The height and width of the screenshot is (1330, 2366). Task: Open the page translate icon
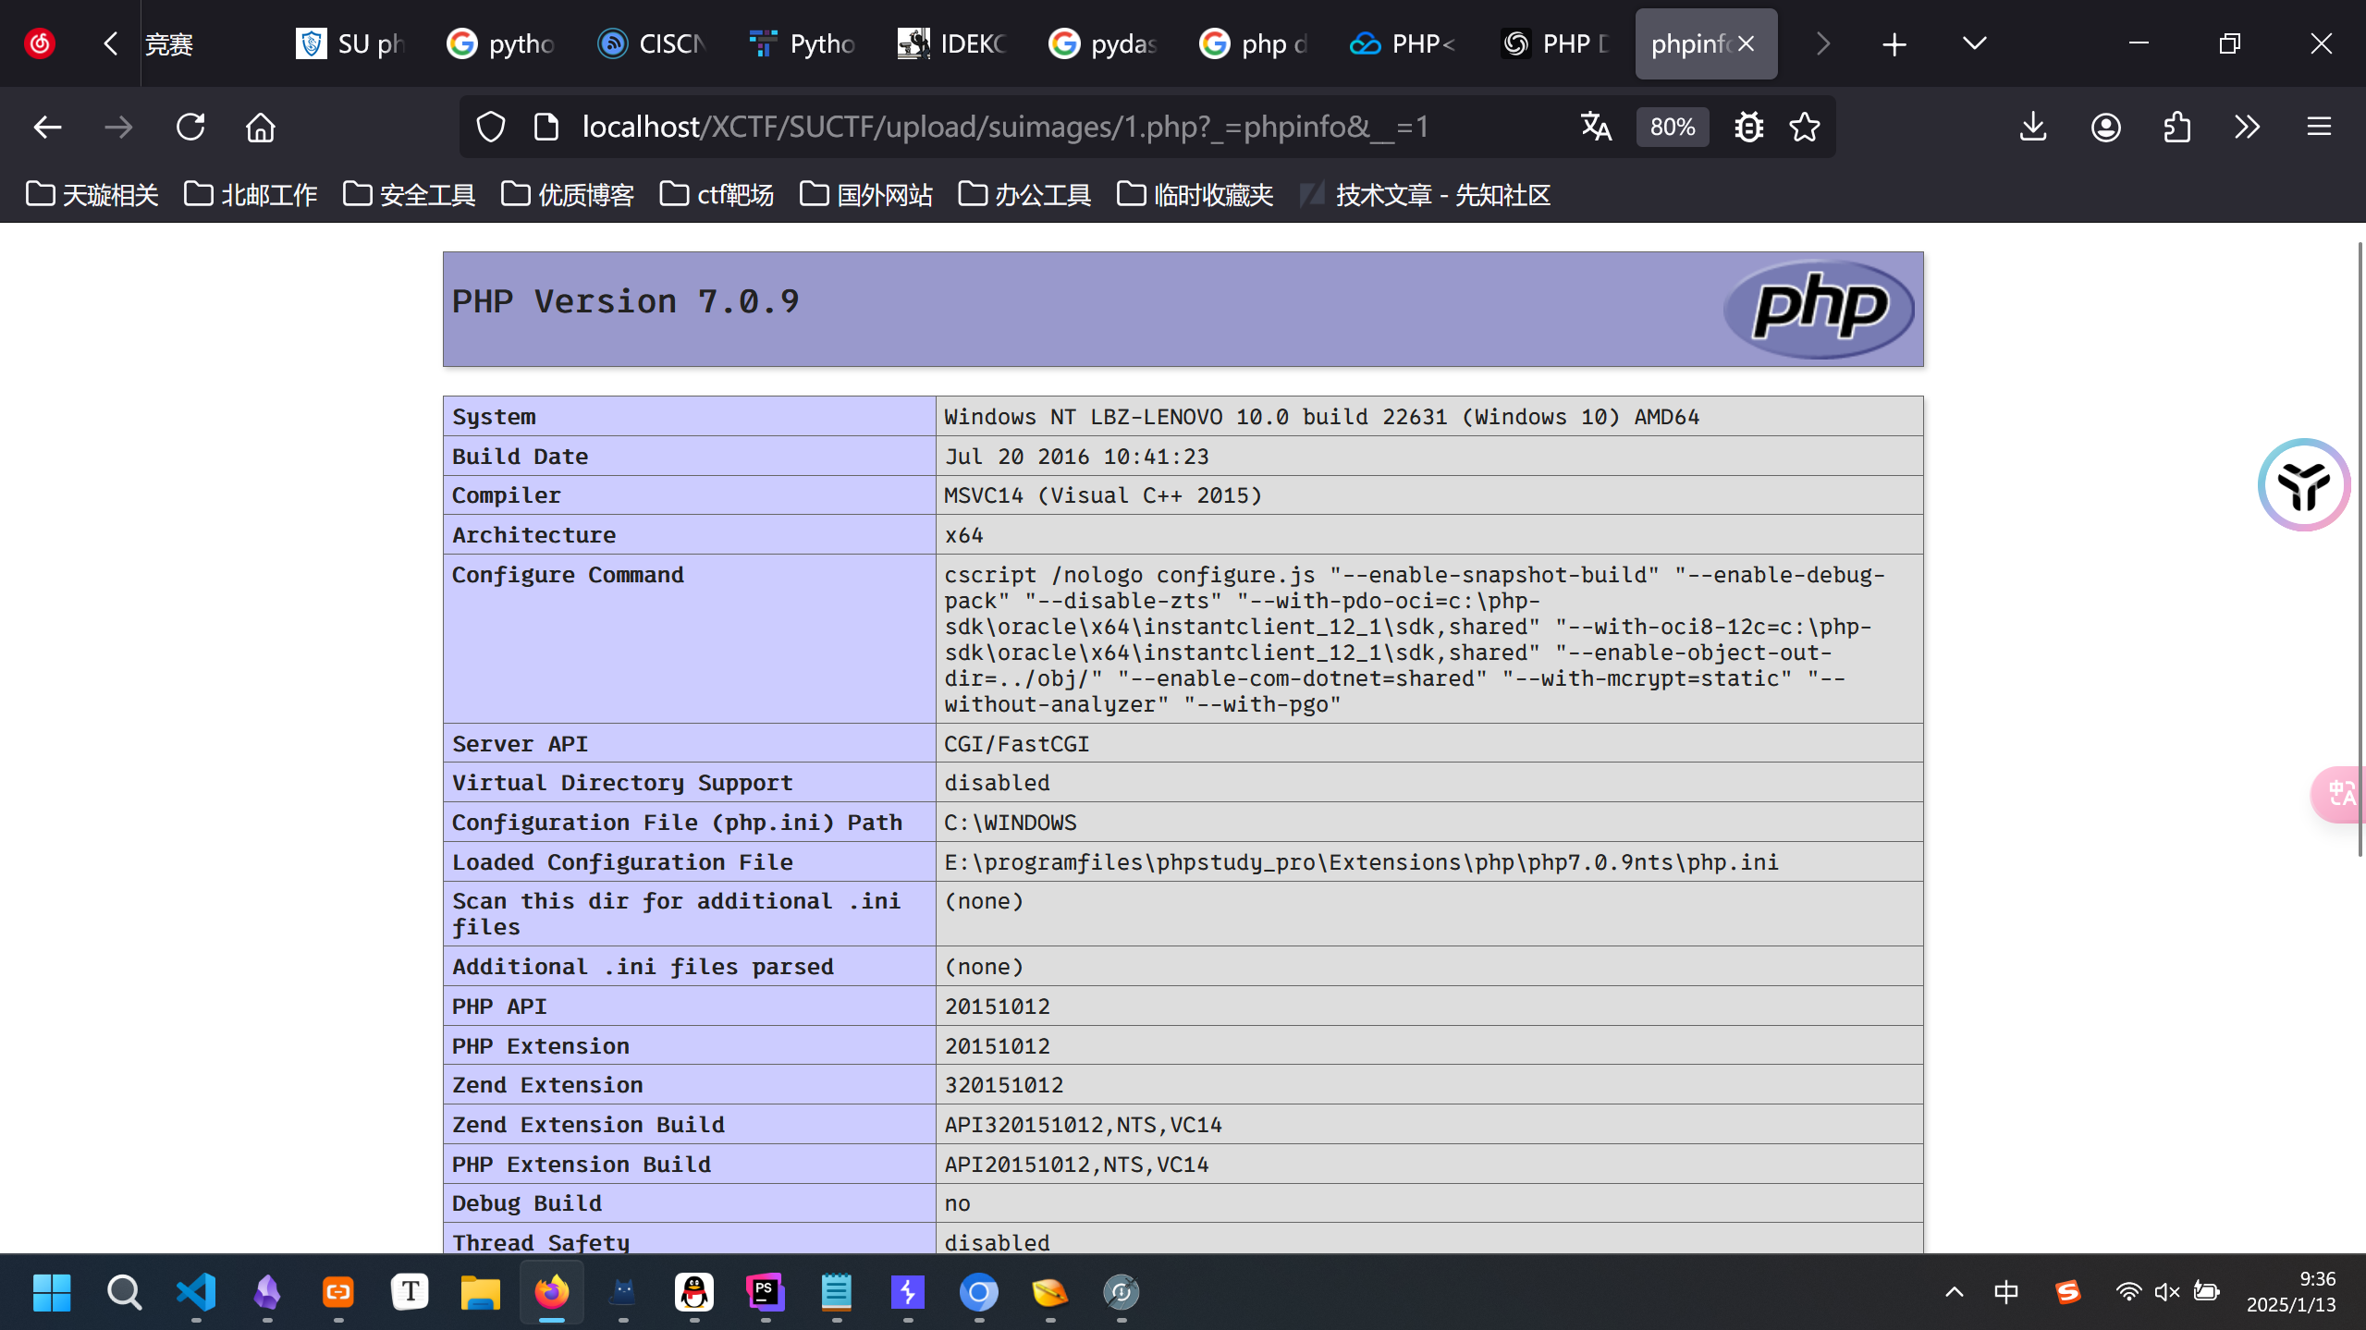click(1596, 127)
